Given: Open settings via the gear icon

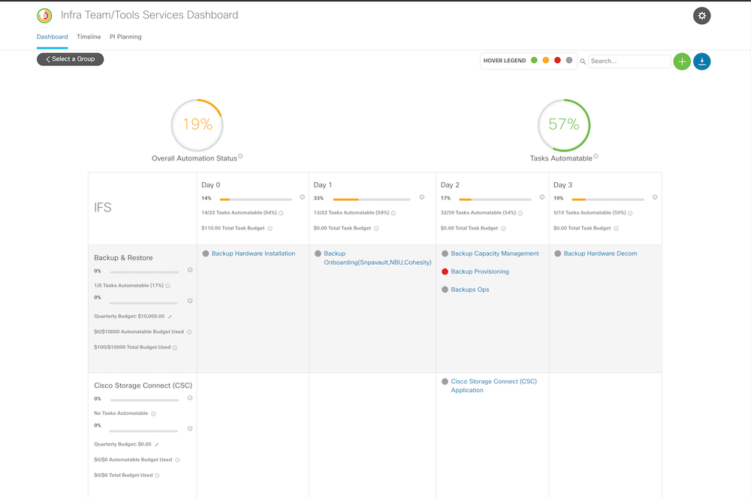Looking at the screenshot, I should (x=701, y=16).
